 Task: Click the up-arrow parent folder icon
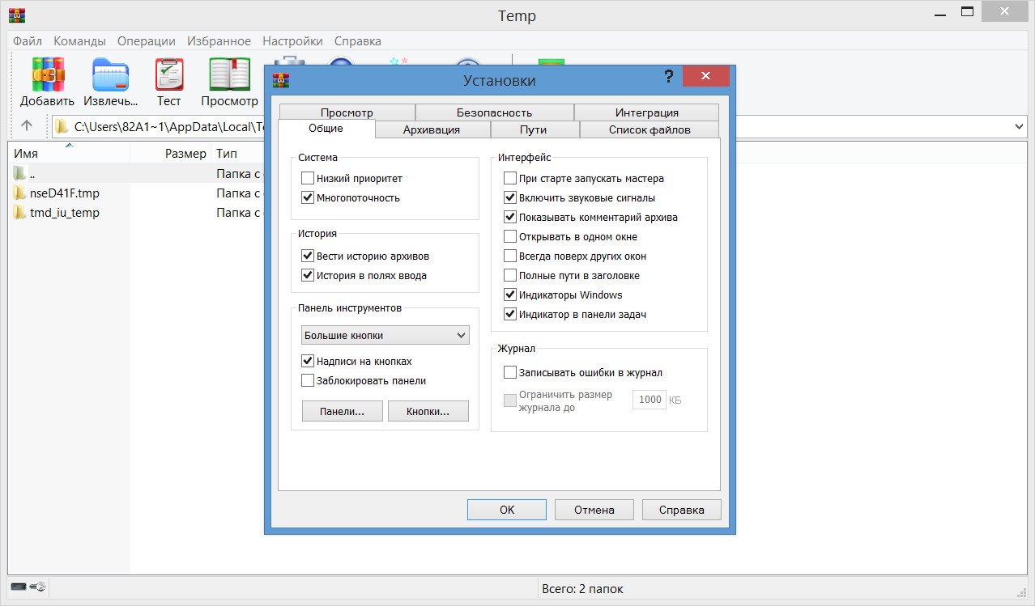click(x=27, y=126)
